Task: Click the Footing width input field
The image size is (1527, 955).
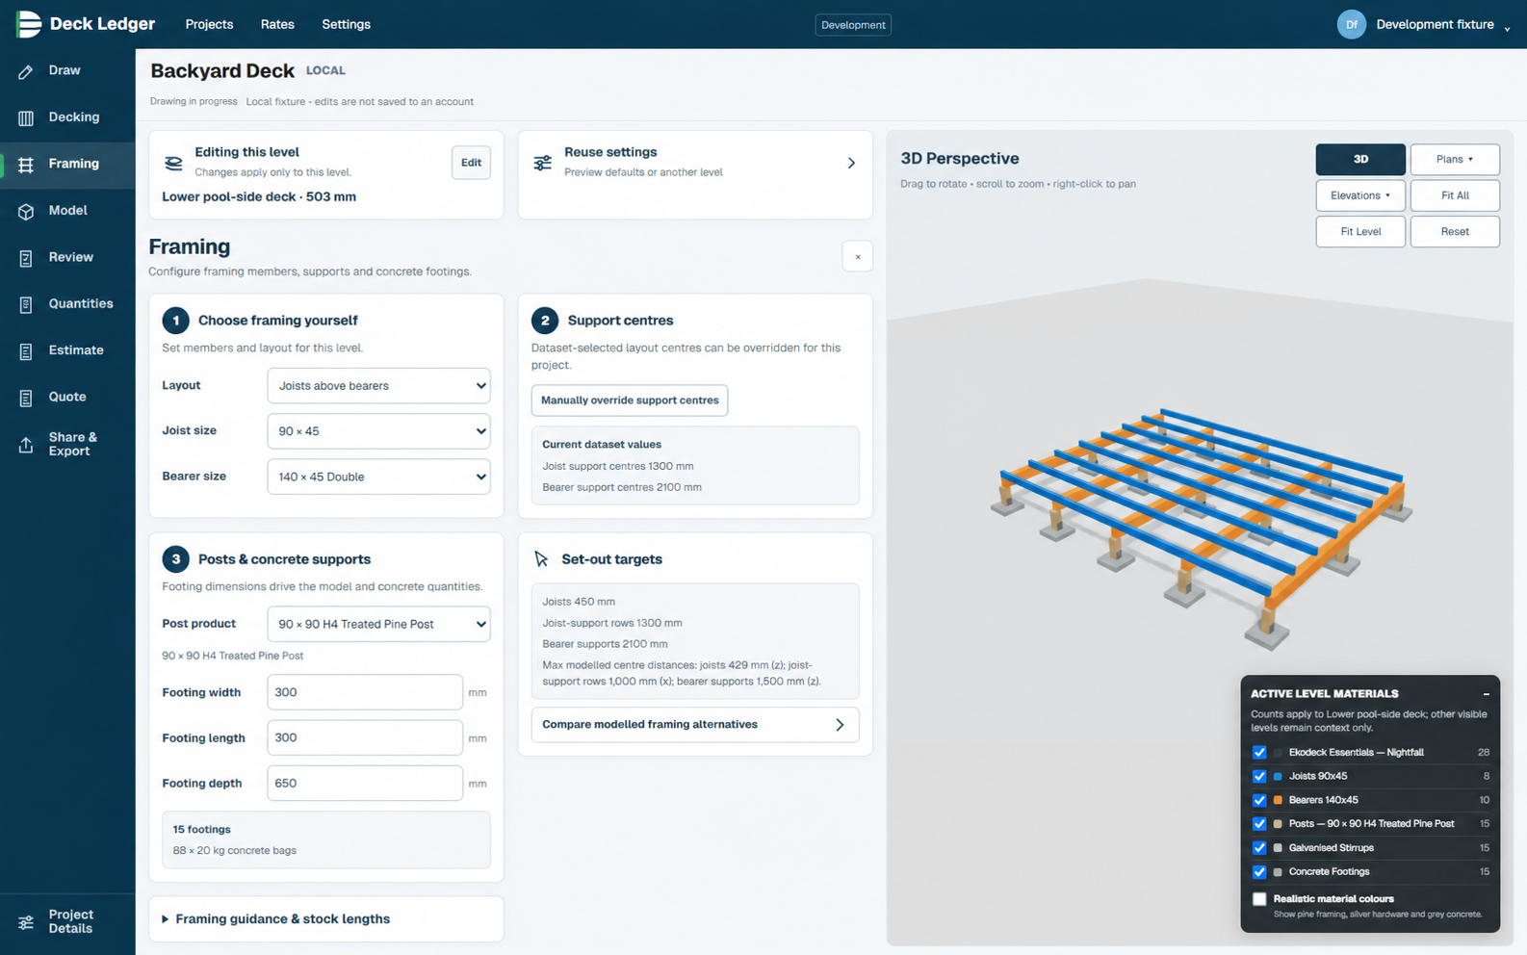Action: (365, 692)
